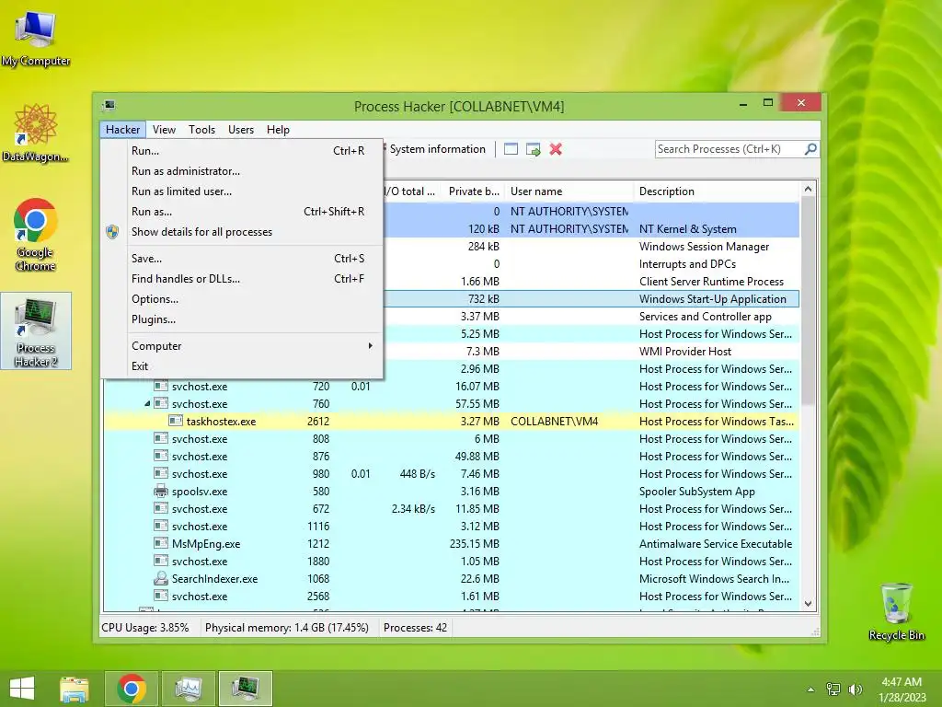Click the red X terminate toolbar icon
The width and height of the screenshot is (942, 707).
[x=556, y=149]
